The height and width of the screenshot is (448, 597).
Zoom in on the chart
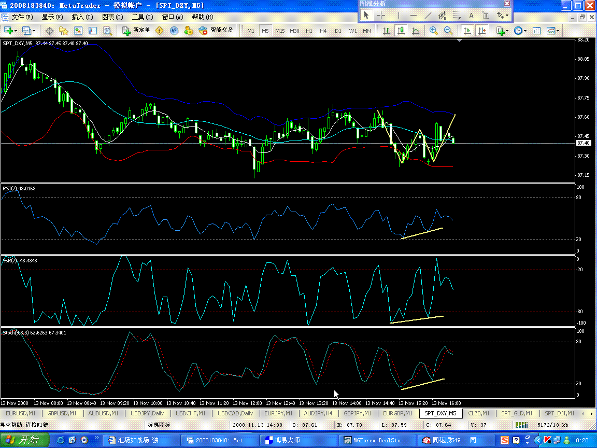[x=434, y=31]
